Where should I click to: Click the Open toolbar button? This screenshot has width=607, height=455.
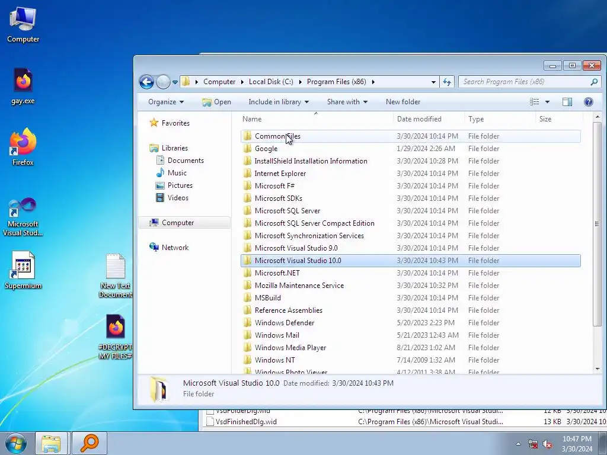(216, 102)
